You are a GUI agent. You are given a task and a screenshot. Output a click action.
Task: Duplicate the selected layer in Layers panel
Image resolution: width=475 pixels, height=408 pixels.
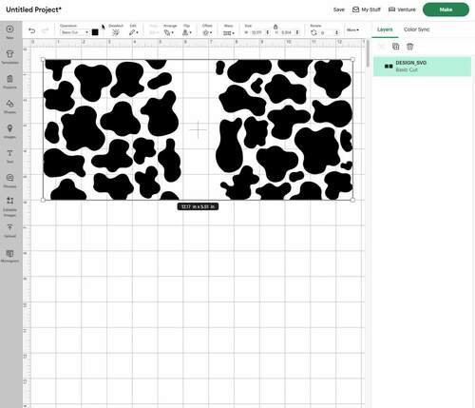(x=395, y=47)
